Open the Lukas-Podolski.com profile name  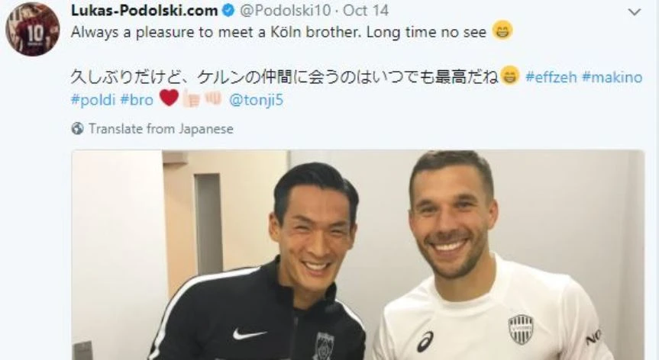[x=144, y=11]
